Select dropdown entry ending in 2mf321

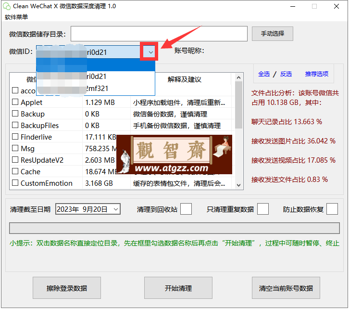[96, 89]
